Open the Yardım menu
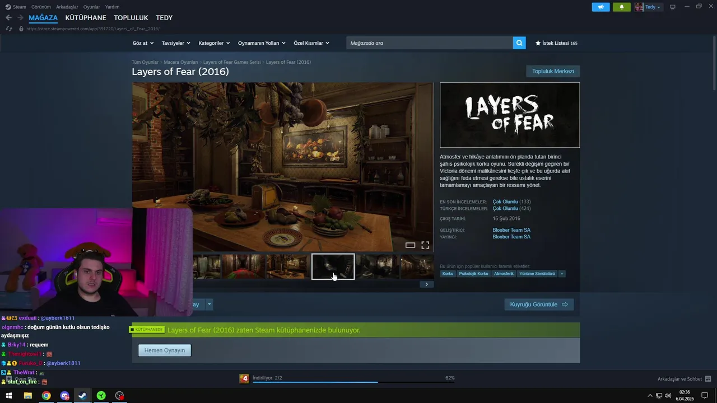Viewport: 717px width, 403px height. (x=112, y=7)
